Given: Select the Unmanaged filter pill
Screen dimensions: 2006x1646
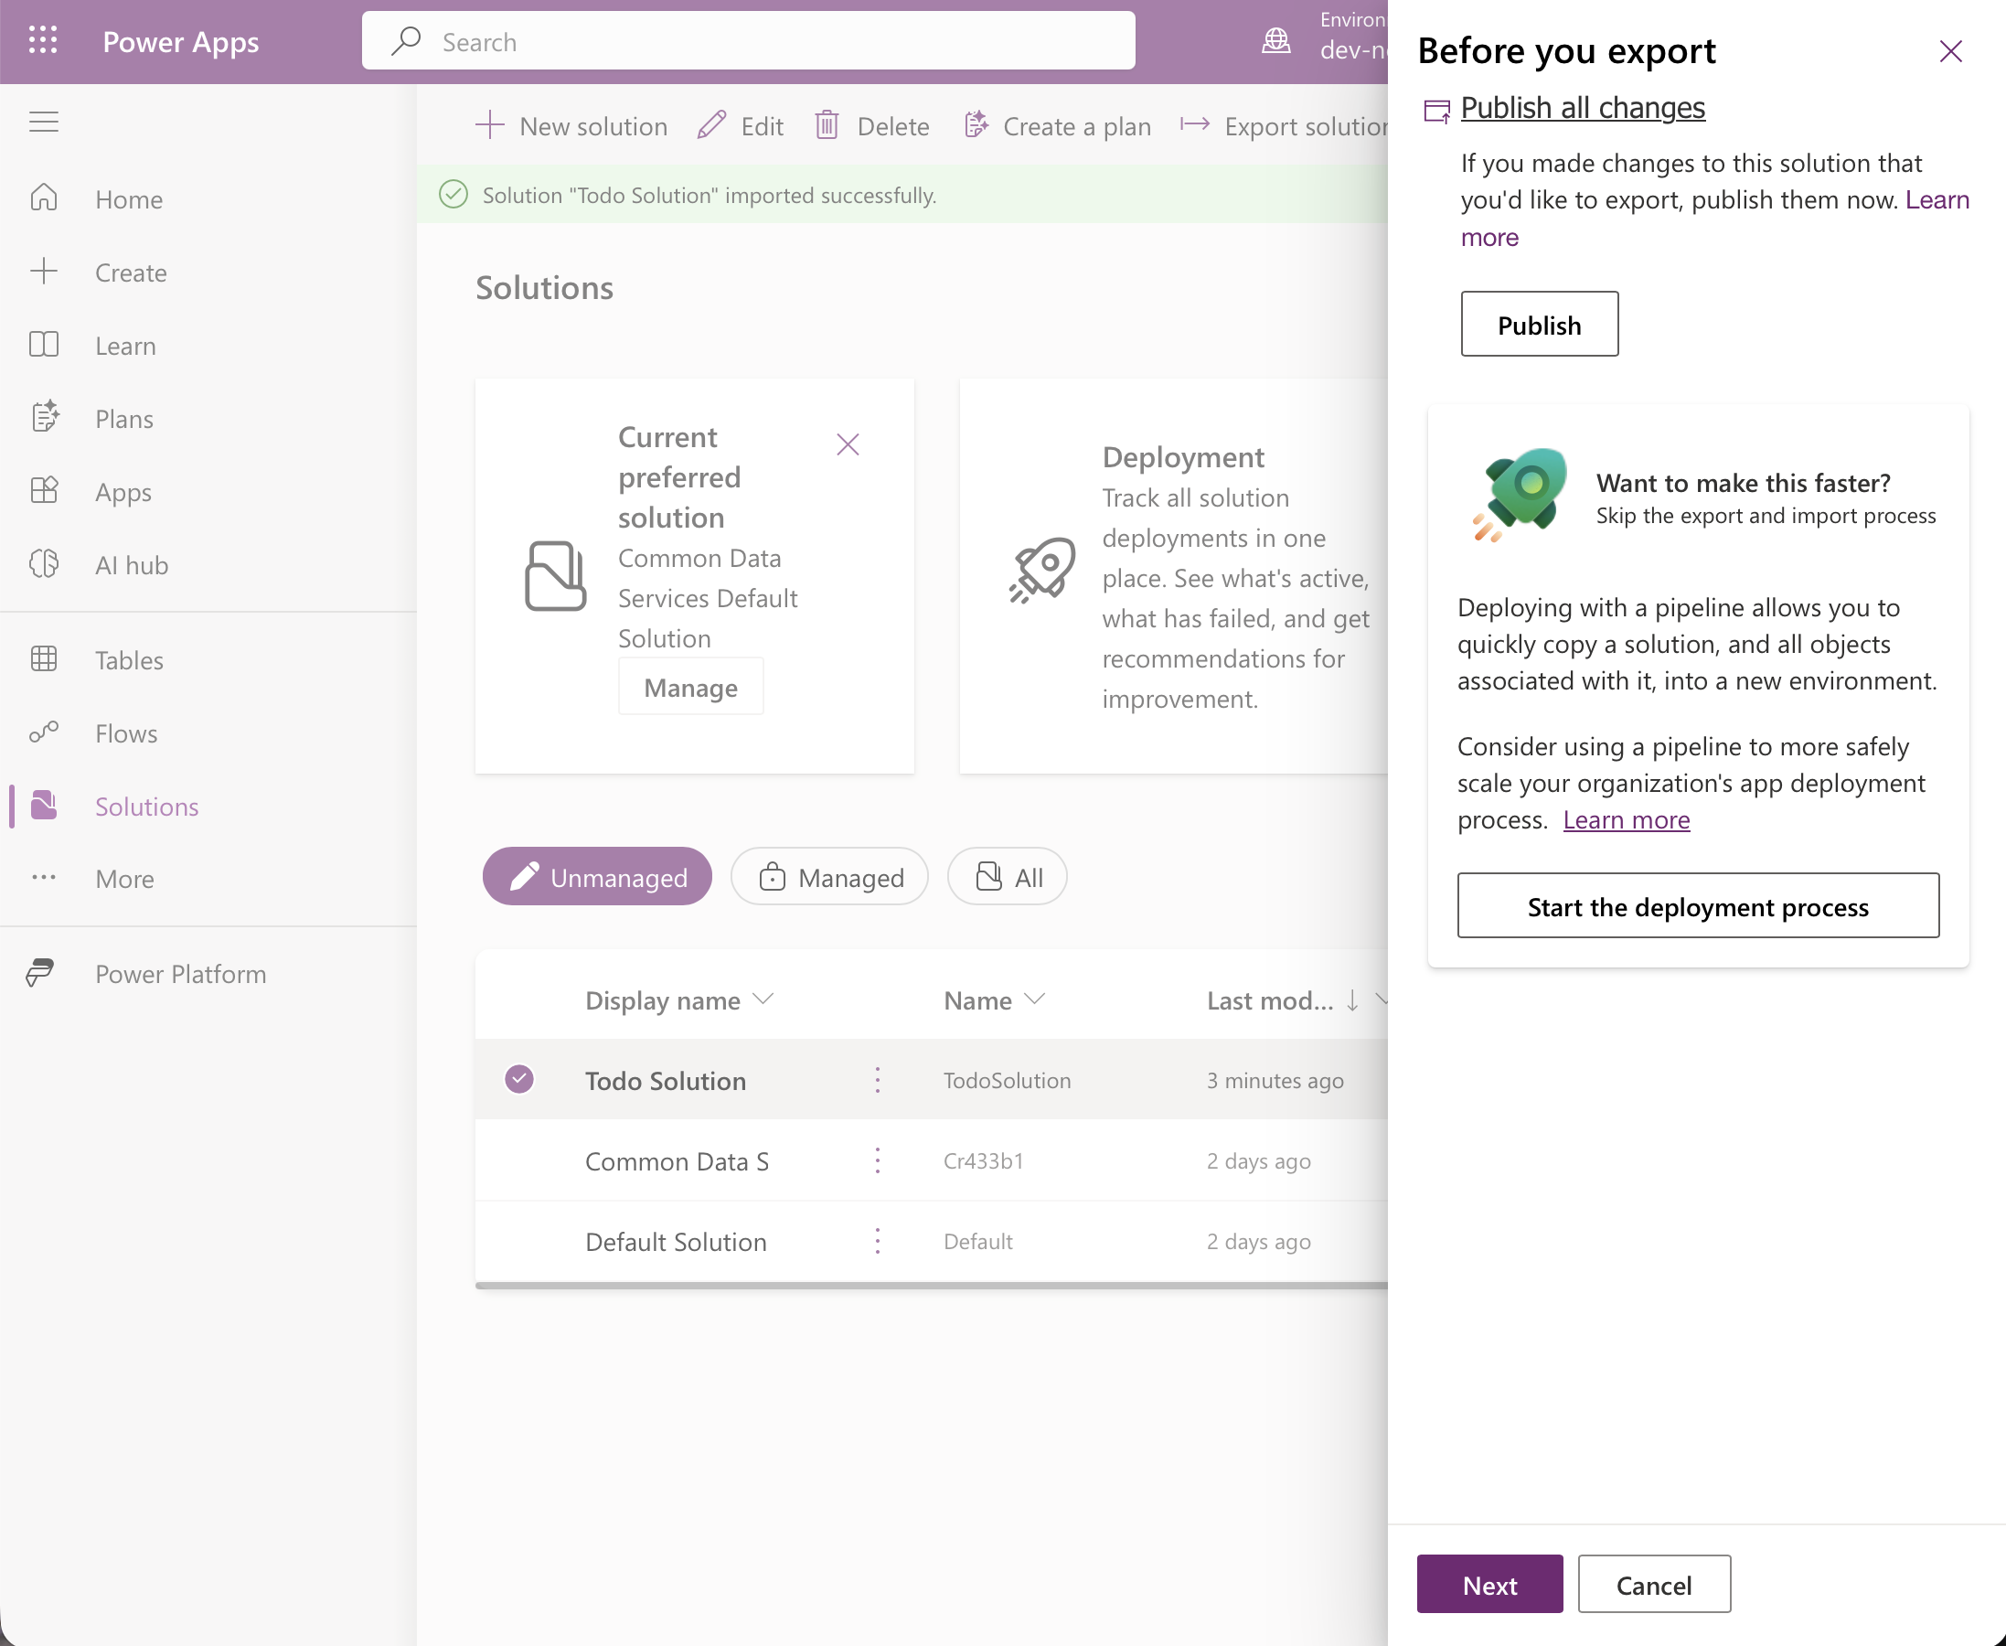Looking at the screenshot, I should [x=597, y=877].
